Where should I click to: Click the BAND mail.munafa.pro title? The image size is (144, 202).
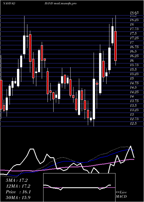pyautogui.click(x=60, y=3)
